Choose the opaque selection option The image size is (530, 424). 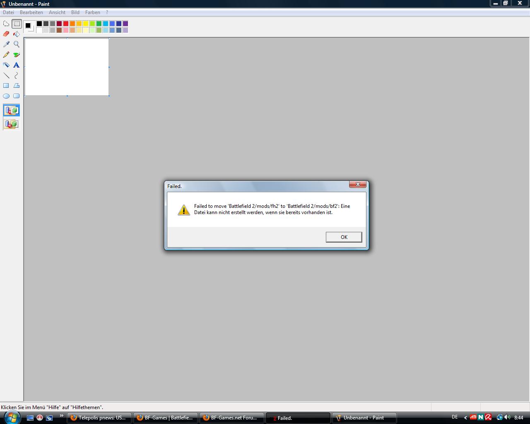(x=12, y=111)
